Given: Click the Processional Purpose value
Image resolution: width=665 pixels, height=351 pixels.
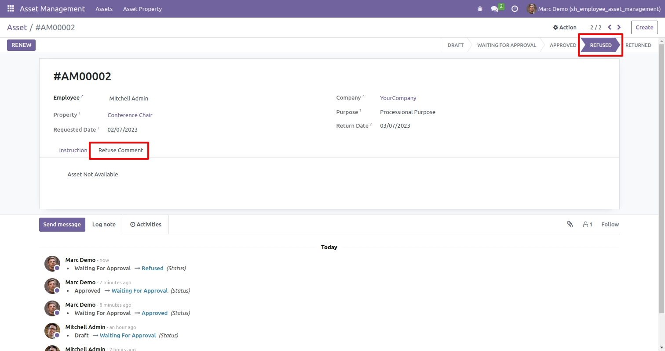Looking at the screenshot, I should click(x=408, y=112).
